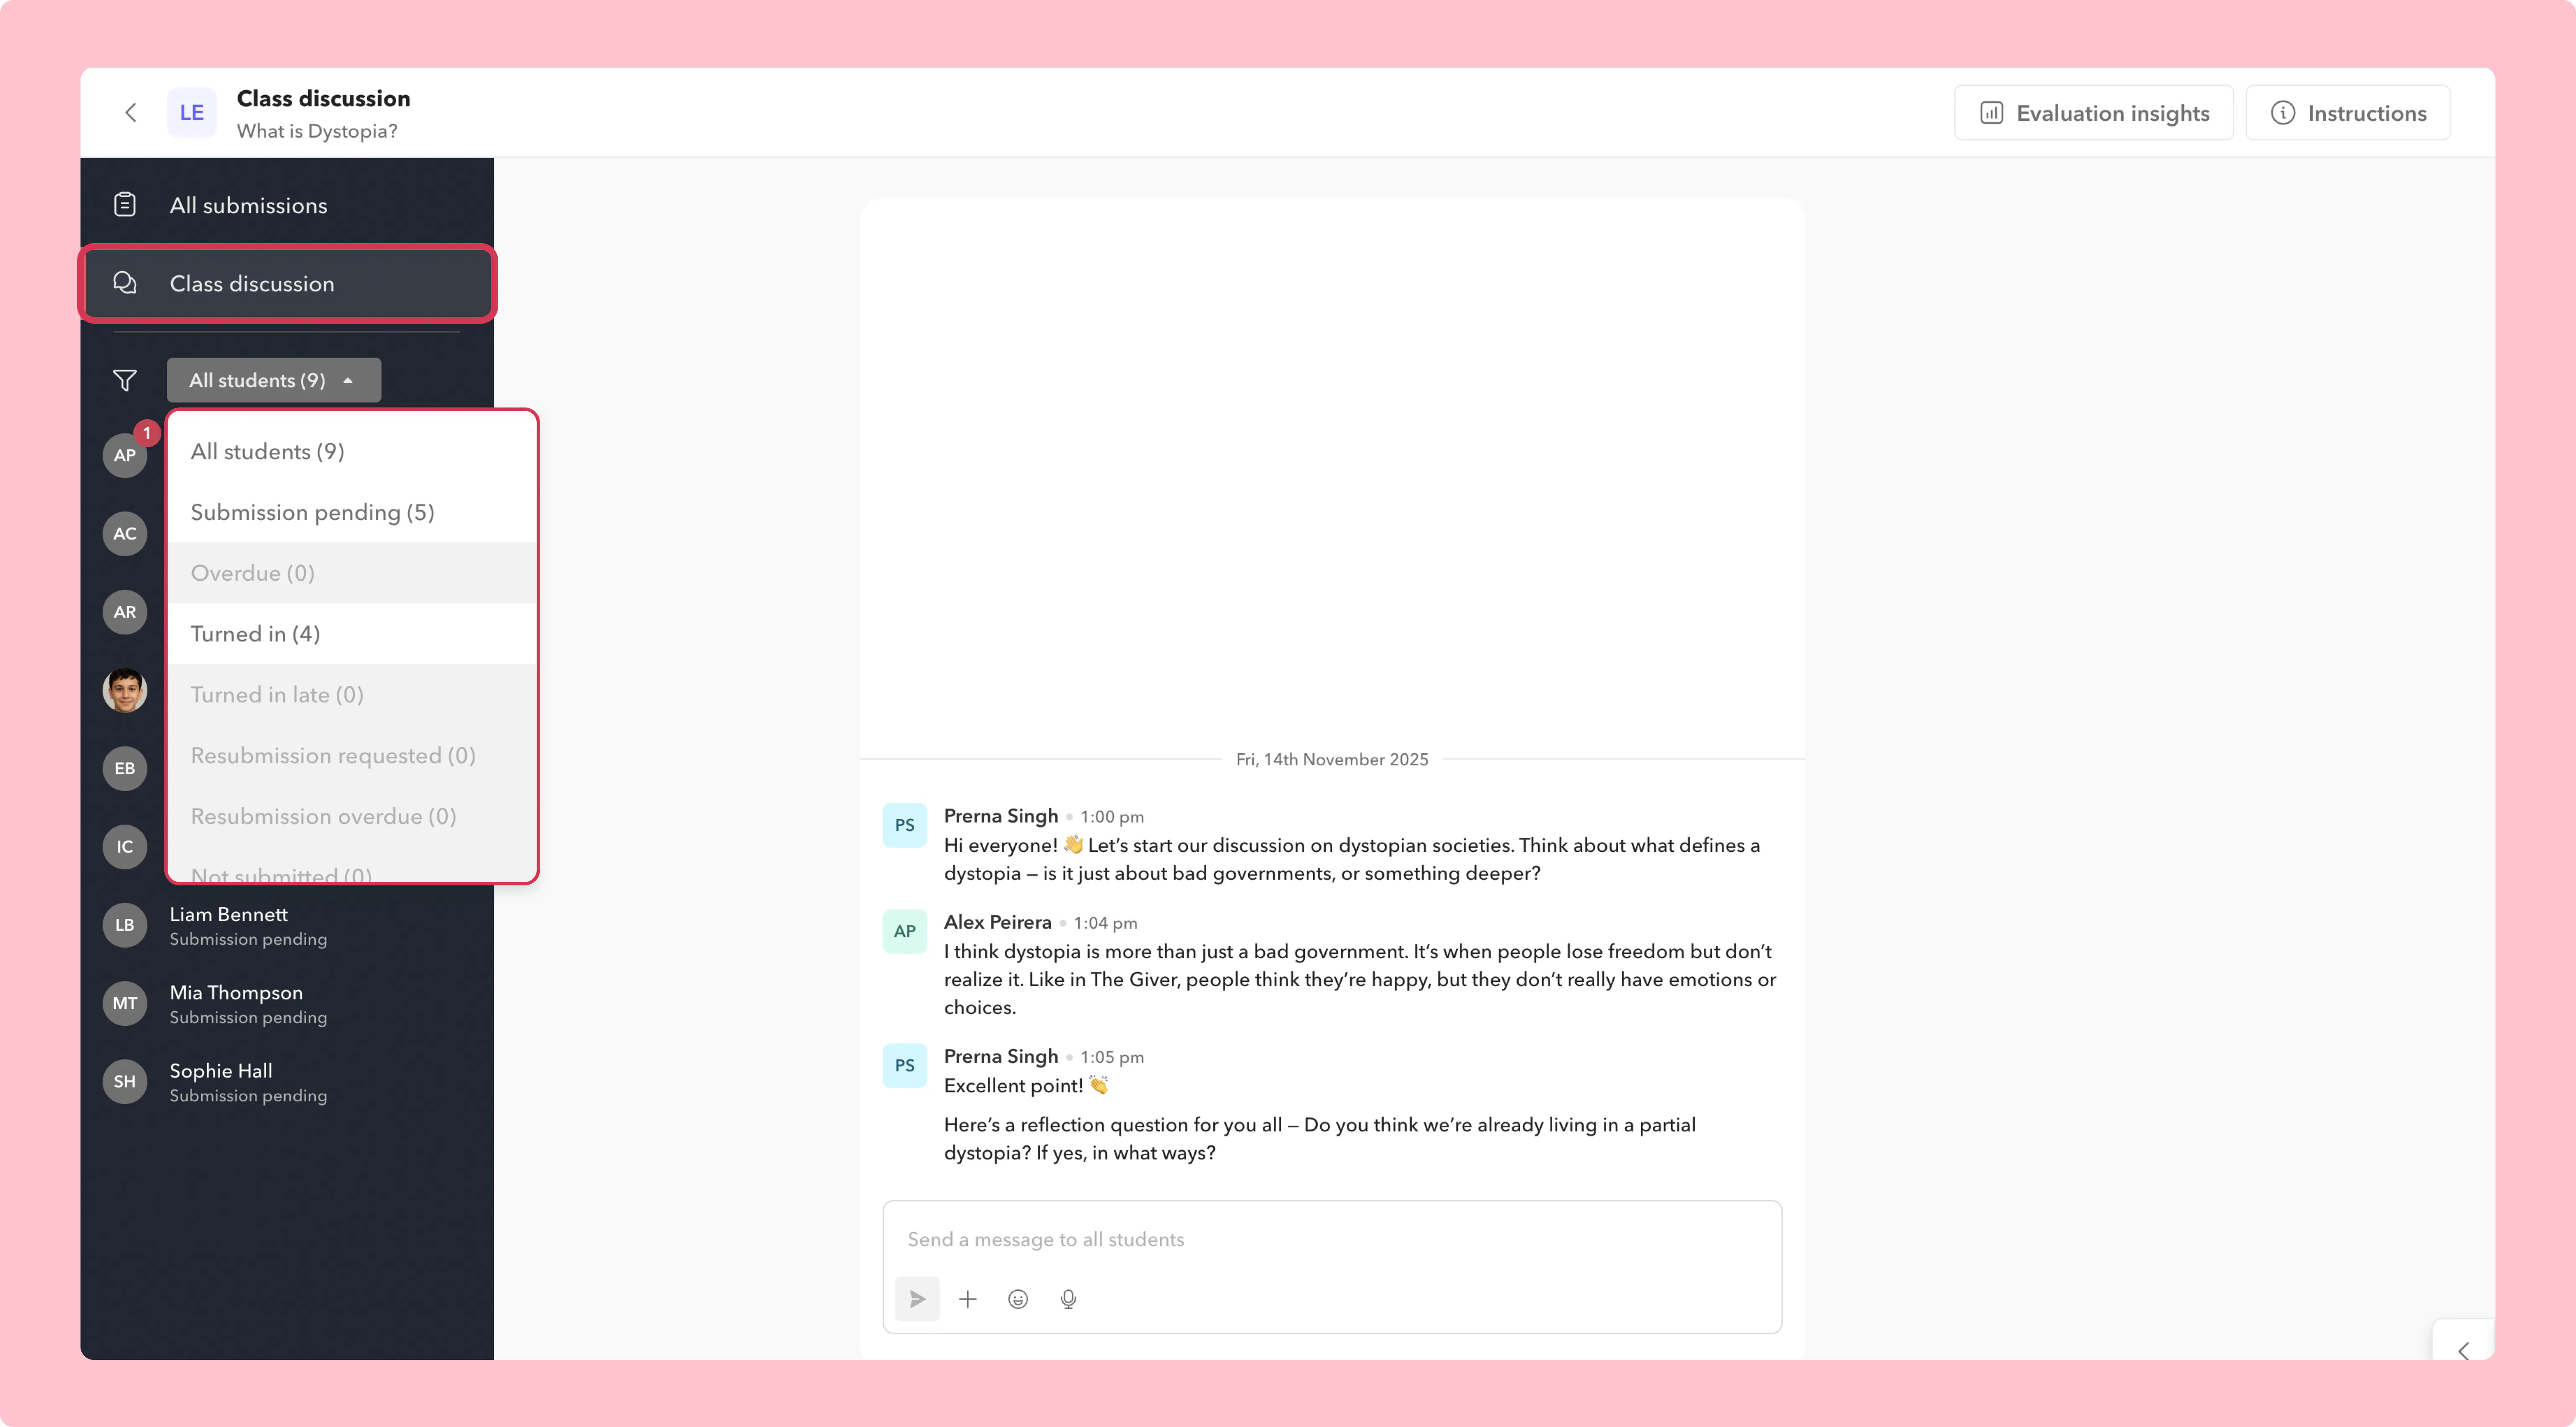Click PS avatar on the 1:00 pm message
Viewport: 2576px width, 1427px height.
point(905,825)
